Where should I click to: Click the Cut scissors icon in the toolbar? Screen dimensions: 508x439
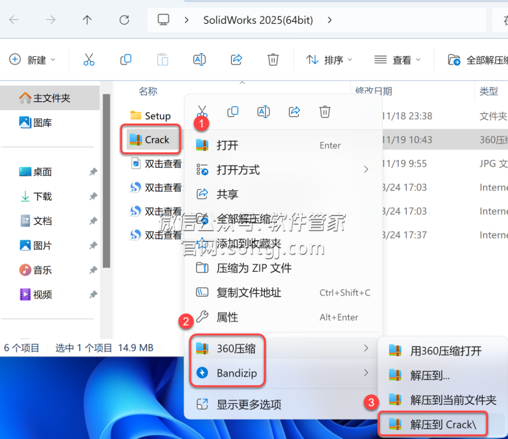point(89,60)
